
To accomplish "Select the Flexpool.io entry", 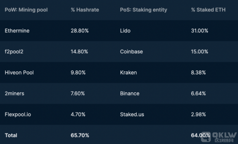I will pos(18,114).
